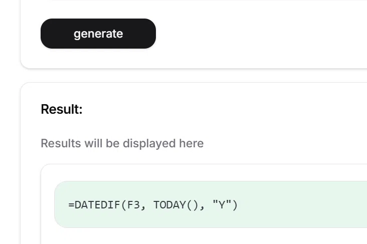The height and width of the screenshot is (244, 367).
Task: Click the black generate button
Action: pos(98,34)
